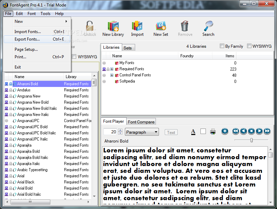This screenshot has width=277, height=209.
Task: Click the library book icon next to Softpedia
Action: coord(117,81)
